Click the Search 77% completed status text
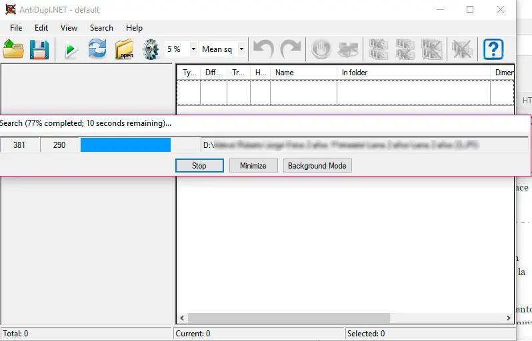 (x=85, y=123)
